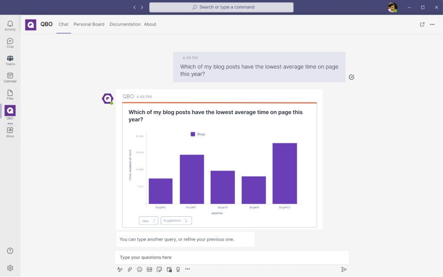Open the Store apps icon
The image size is (443, 277).
point(10,132)
